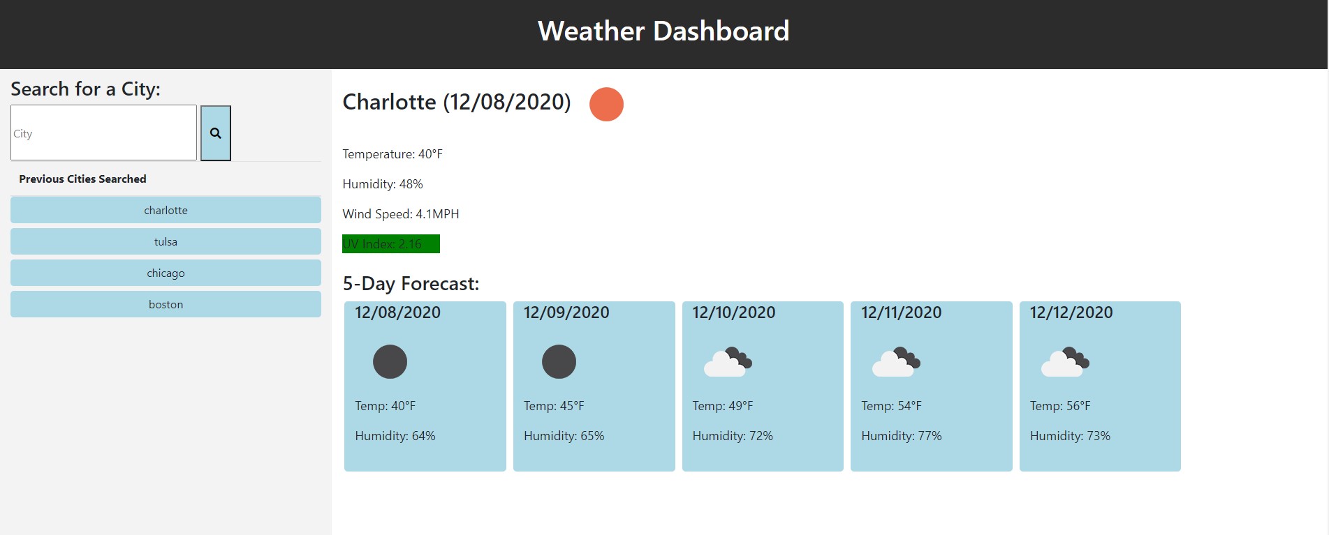The width and height of the screenshot is (1329, 535).
Task: Load chicago weather from search history
Action: point(165,273)
